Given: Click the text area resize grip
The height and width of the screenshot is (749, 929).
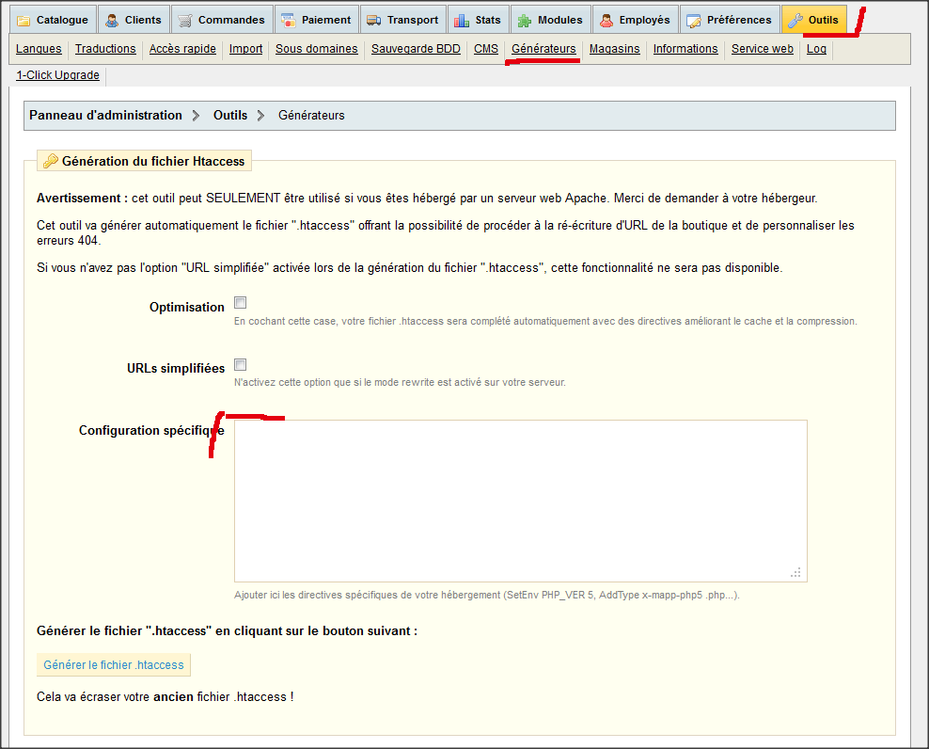Looking at the screenshot, I should click(x=795, y=572).
